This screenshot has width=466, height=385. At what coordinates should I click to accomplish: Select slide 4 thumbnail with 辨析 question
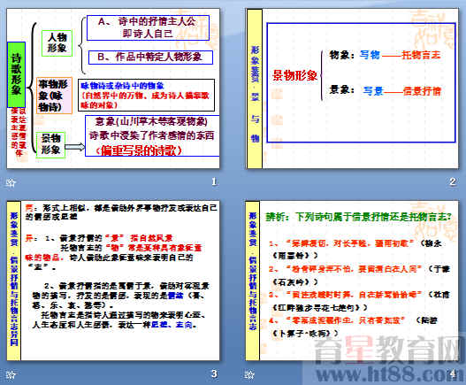coord(353,281)
